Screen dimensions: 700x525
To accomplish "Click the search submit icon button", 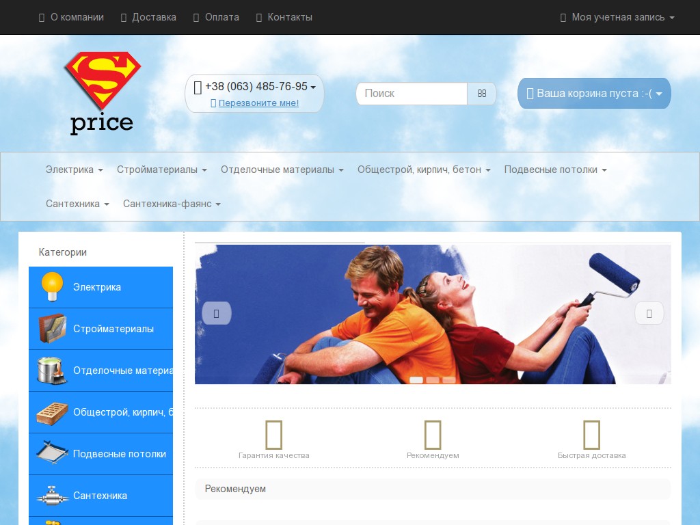I will (481, 93).
